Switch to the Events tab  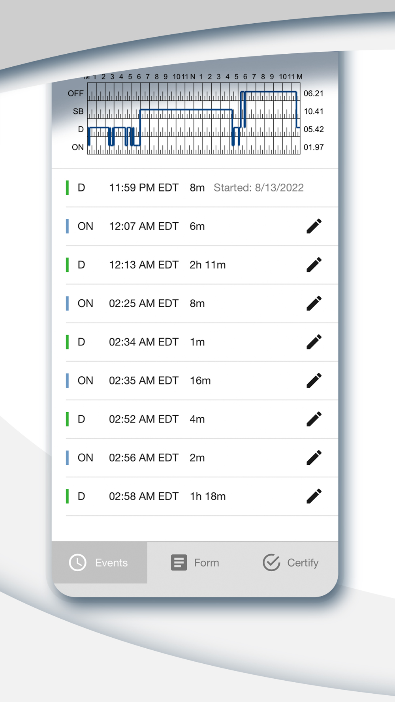[100, 563]
